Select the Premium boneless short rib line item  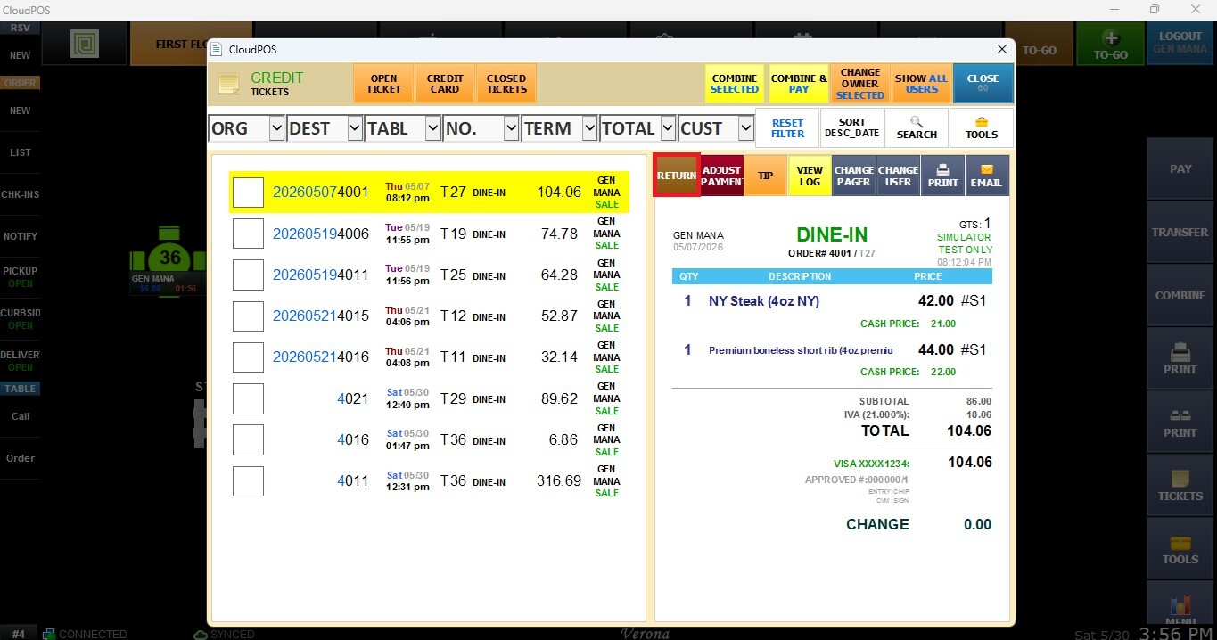tap(832, 350)
